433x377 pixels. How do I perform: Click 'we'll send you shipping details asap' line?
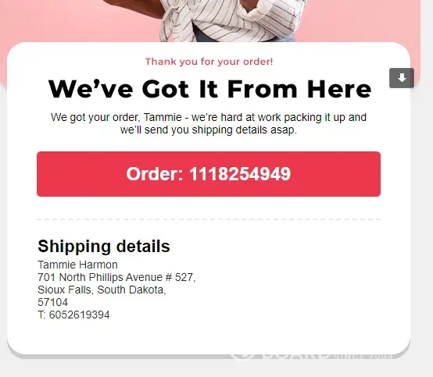point(209,130)
